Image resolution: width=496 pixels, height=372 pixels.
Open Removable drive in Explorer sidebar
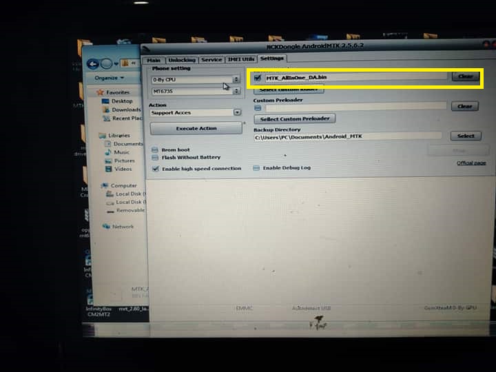pyautogui.click(x=130, y=210)
